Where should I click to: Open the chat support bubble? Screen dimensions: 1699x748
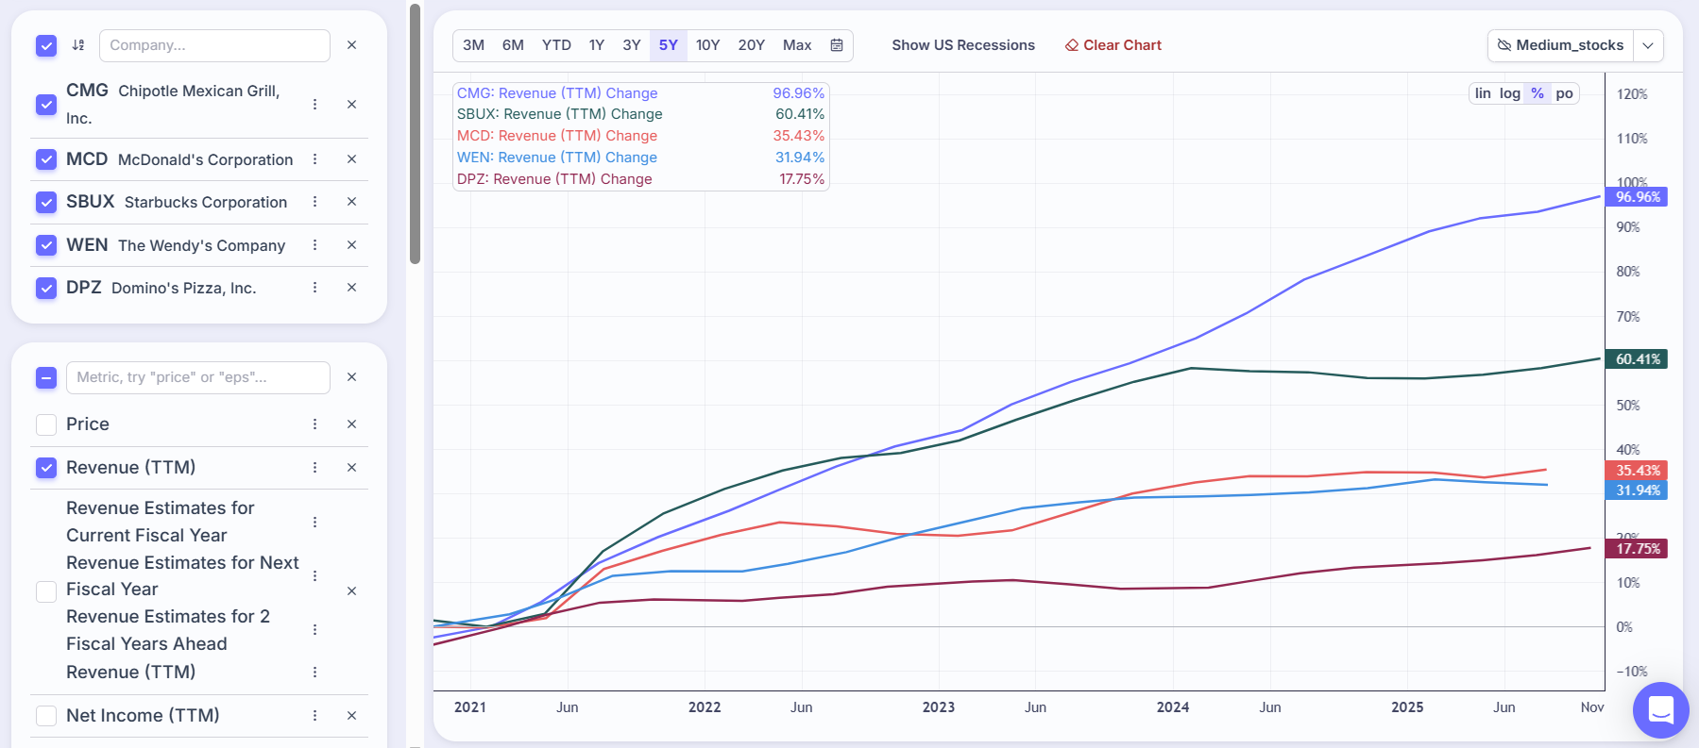1661,710
